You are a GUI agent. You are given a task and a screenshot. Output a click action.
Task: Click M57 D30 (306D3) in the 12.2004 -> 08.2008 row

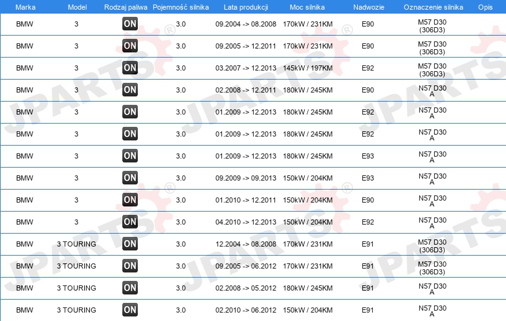(432, 246)
